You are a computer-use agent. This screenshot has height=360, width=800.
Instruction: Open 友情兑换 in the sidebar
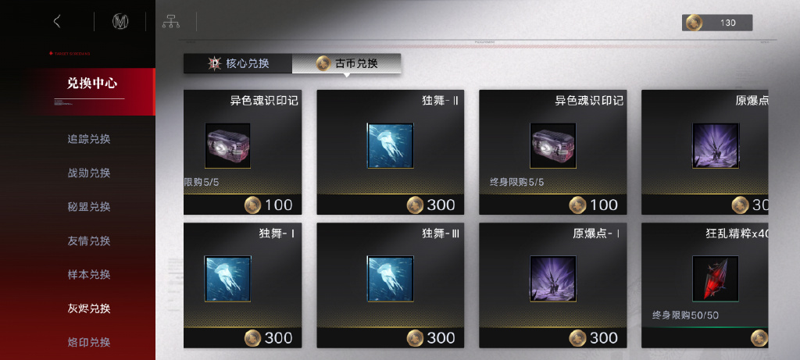[x=89, y=241]
